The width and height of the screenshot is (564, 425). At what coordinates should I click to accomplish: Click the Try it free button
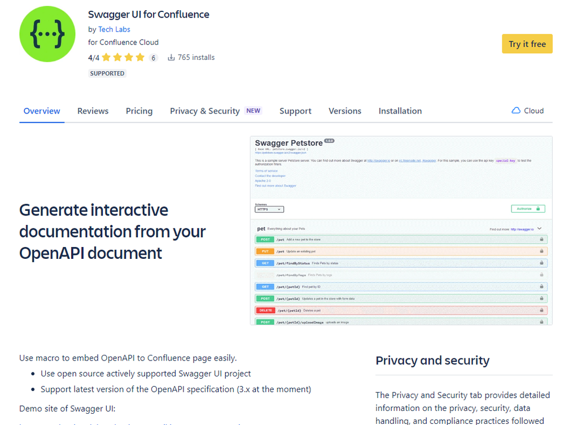[x=527, y=44]
